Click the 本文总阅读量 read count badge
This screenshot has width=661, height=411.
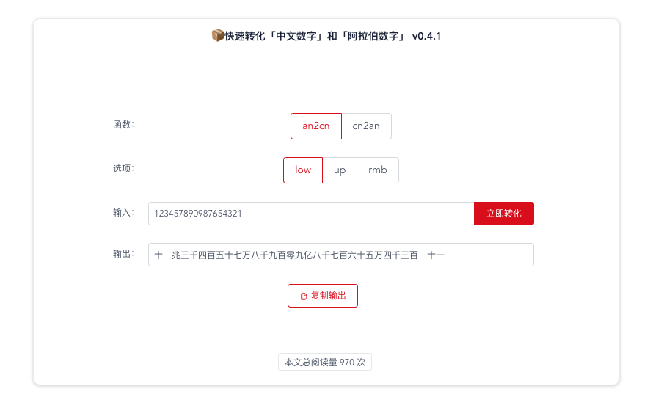coord(325,363)
